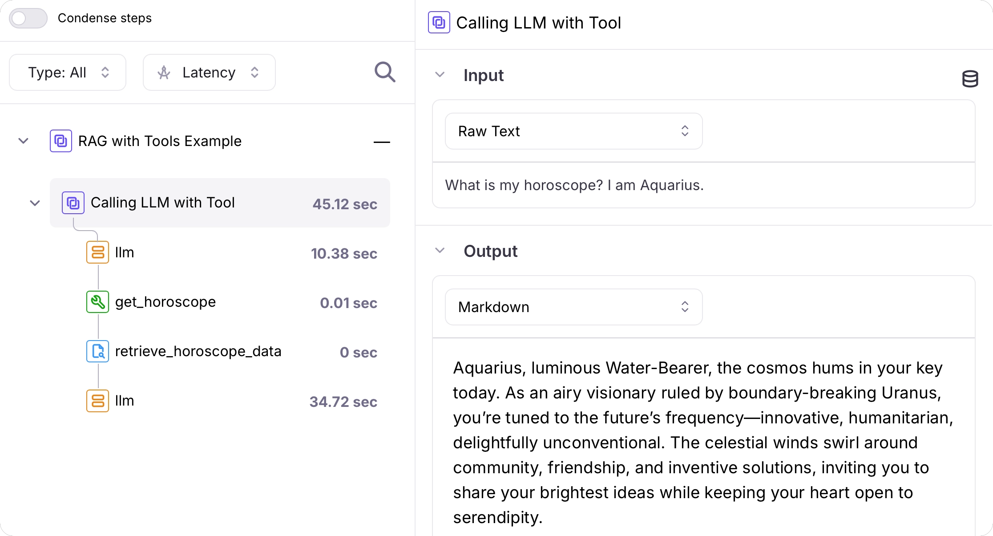
Task: Open the Raw Text format dropdown
Action: click(x=573, y=131)
